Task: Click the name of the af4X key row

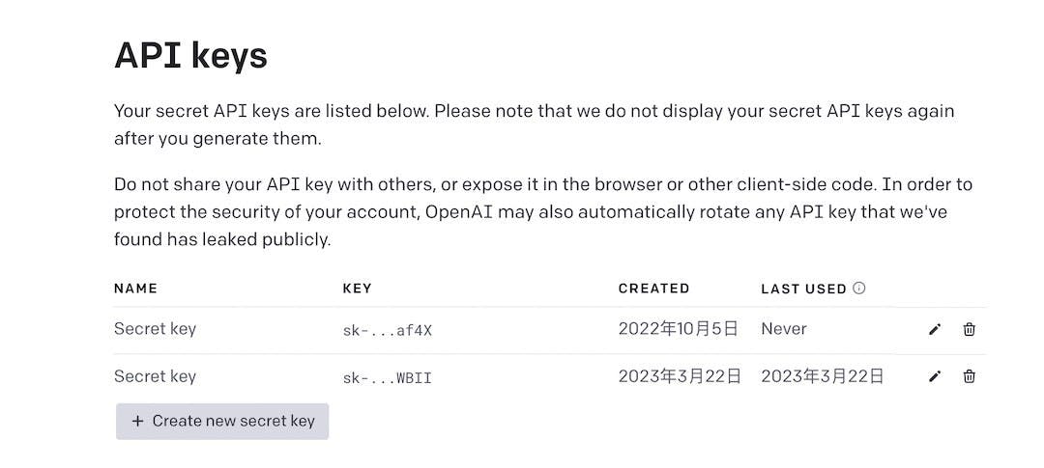Action: [x=155, y=328]
